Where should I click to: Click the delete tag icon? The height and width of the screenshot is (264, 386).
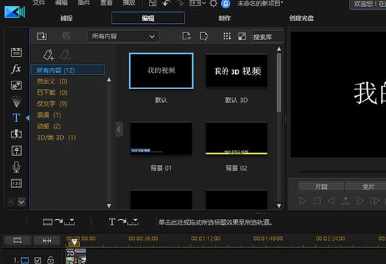click(x=65, y=55)
